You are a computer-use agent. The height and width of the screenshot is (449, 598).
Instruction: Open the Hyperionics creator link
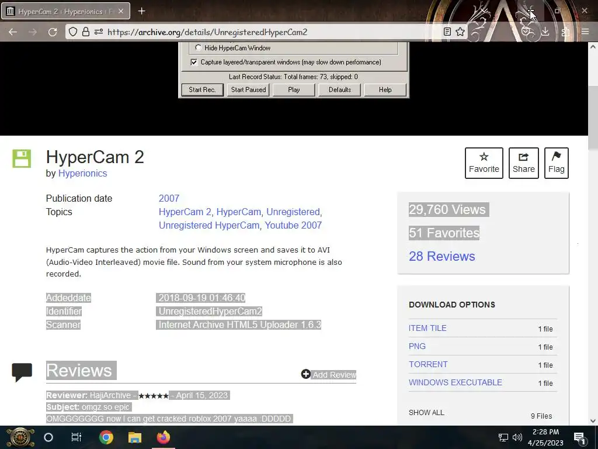point(82,173)
